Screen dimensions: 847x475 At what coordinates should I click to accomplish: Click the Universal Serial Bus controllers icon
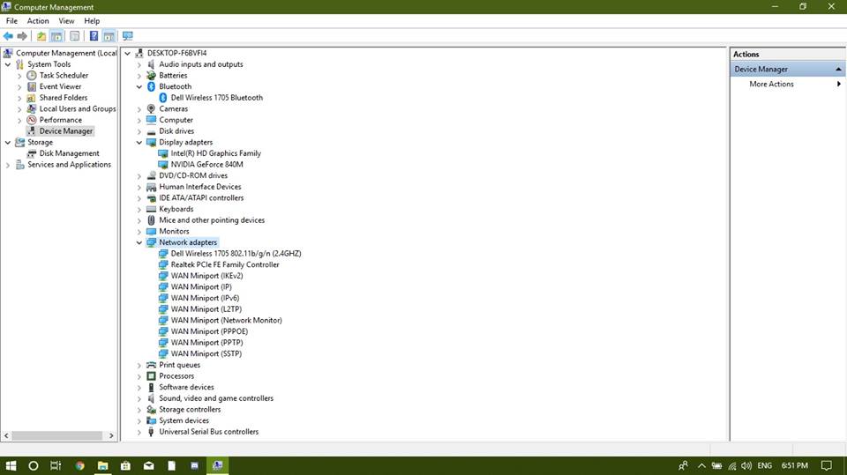pos(151,432)
